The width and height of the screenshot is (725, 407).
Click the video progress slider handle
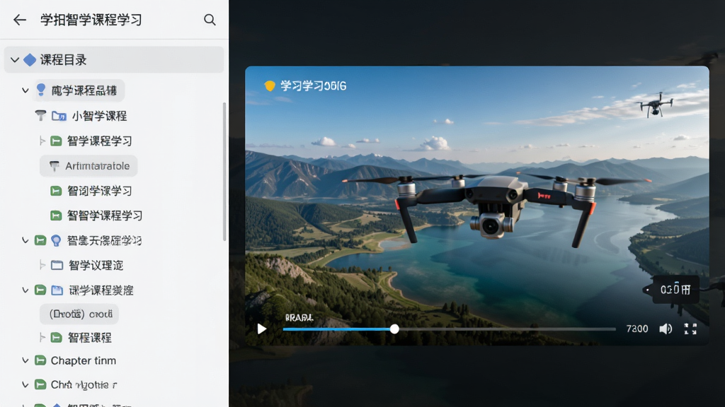(x=394, y=329)
